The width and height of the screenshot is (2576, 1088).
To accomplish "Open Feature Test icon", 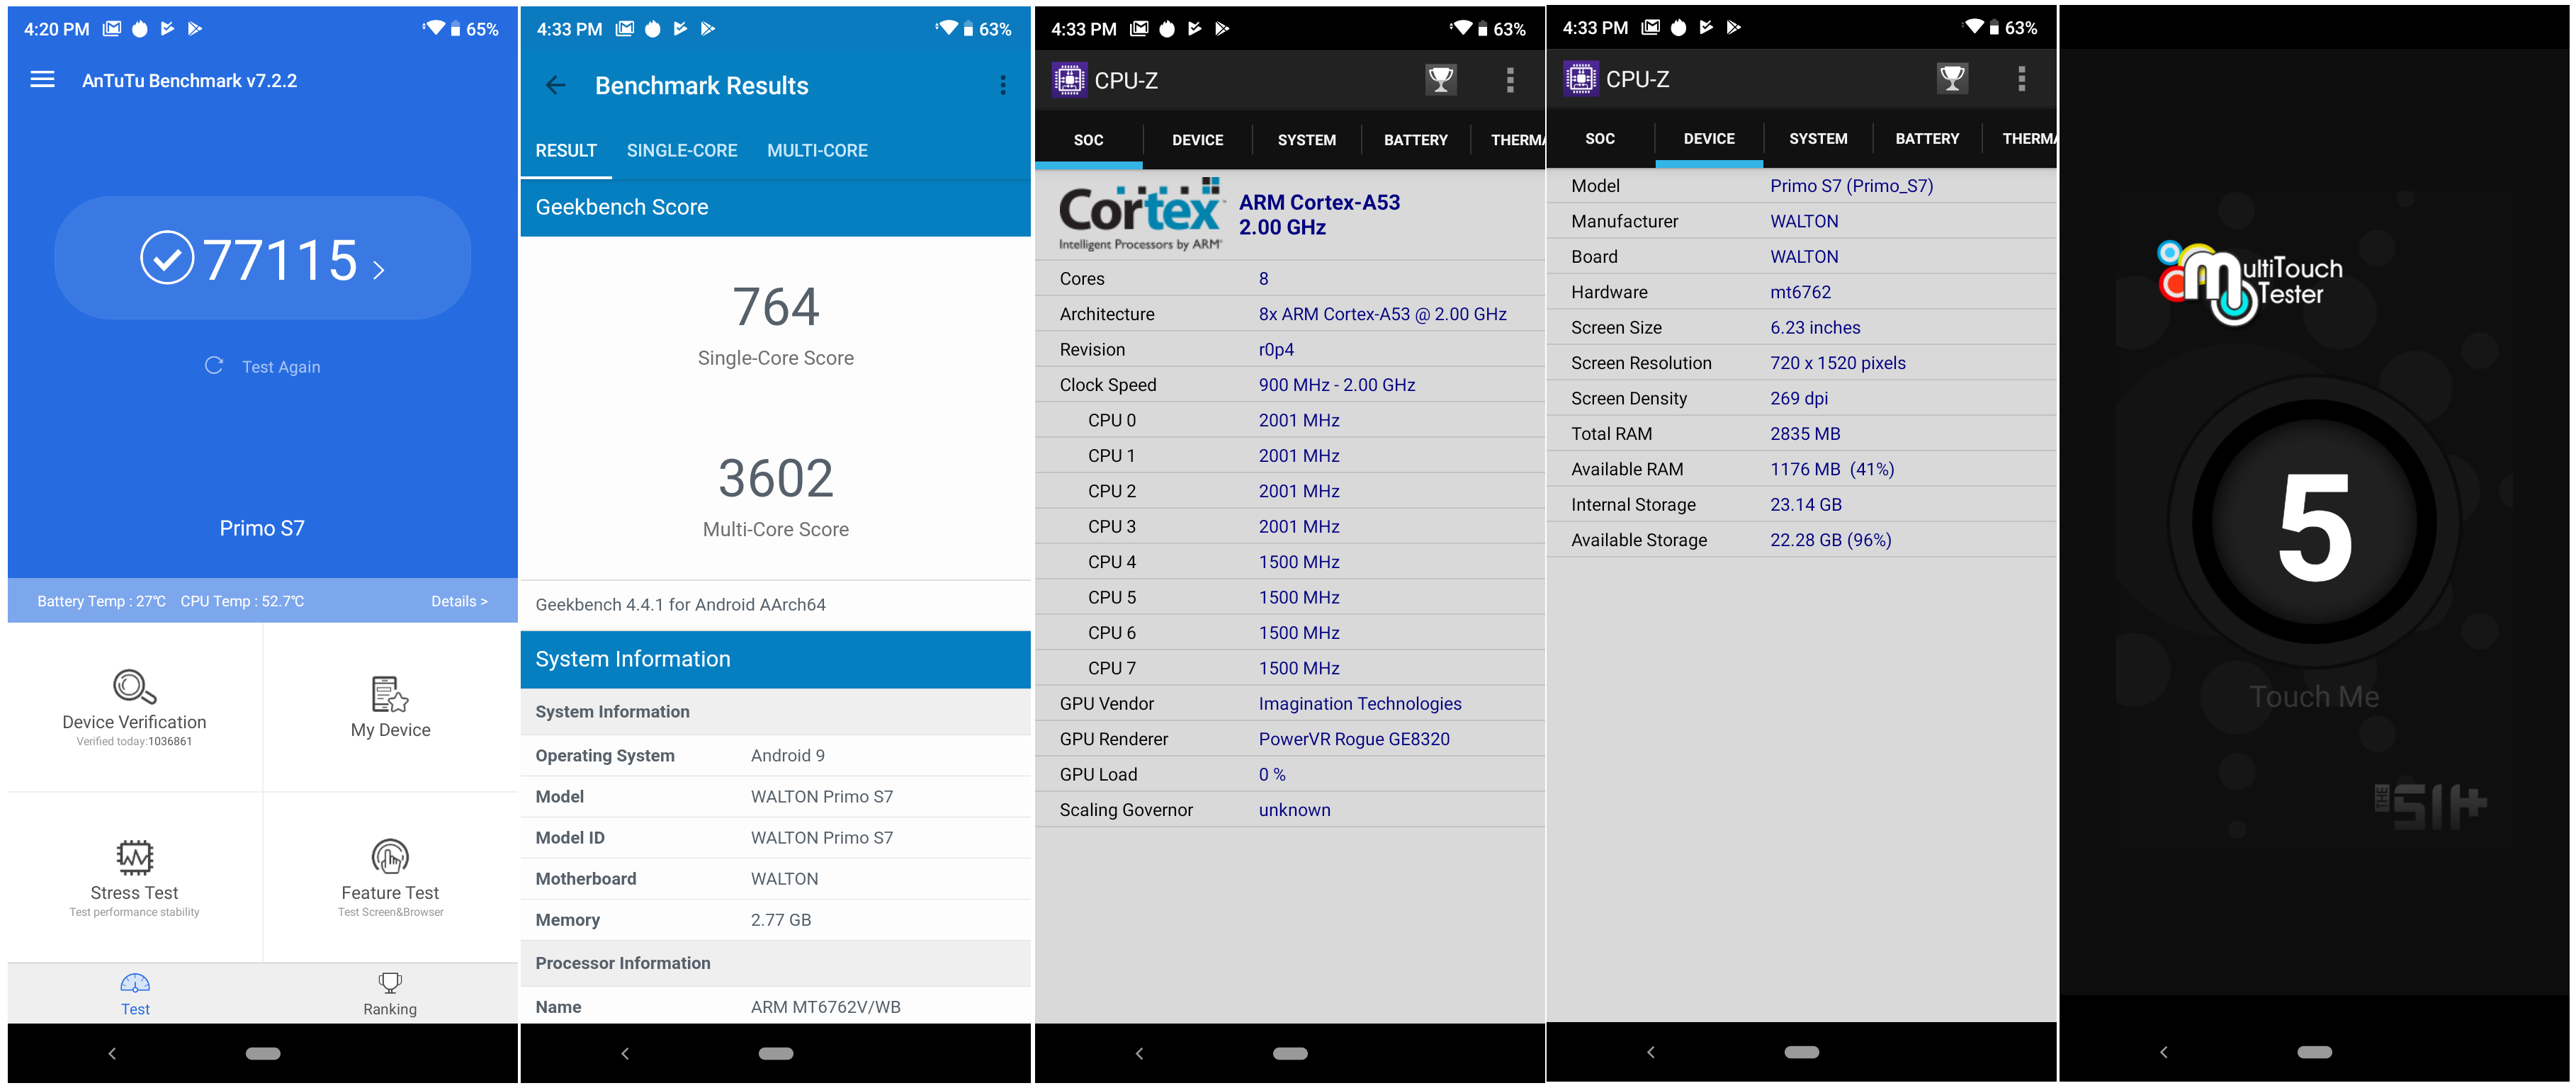I will [x=390, y=857].
